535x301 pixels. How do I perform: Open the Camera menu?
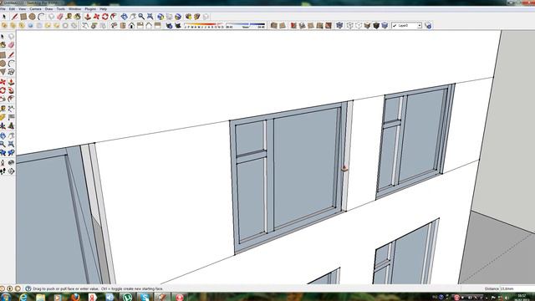35,9
